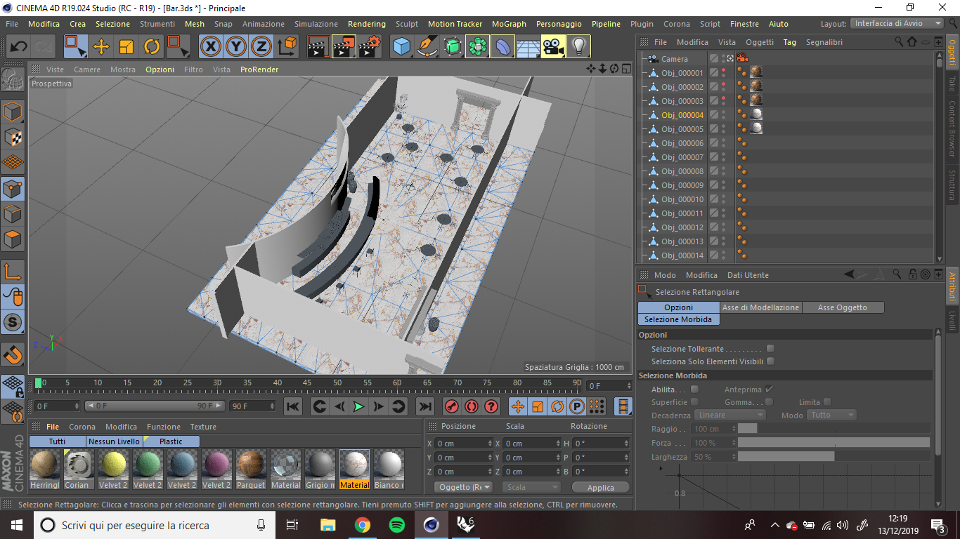Expand the Decadenza Lineare dropdown
Image resolution: width=960 pixels, height=539 pixels.
pyautogui.click(x=729, y=415)
